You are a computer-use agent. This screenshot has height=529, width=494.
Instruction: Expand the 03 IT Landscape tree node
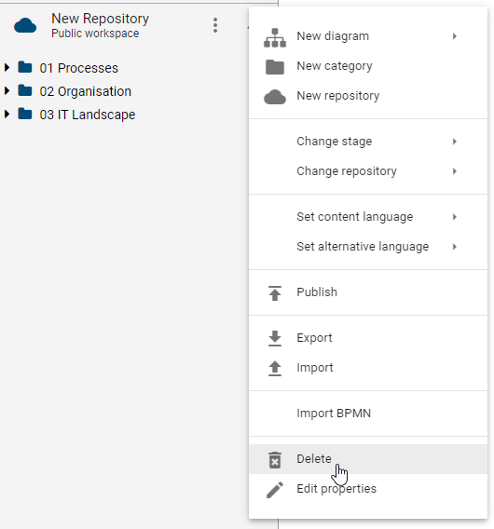7,114
